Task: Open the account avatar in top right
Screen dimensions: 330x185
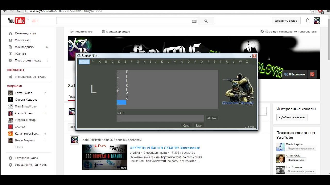Action: tap(317, 21)
